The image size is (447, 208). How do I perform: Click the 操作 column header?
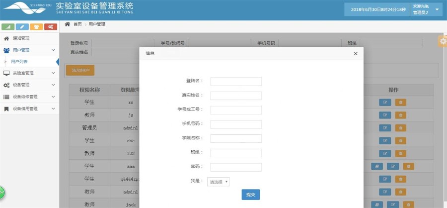click(393, 90)
